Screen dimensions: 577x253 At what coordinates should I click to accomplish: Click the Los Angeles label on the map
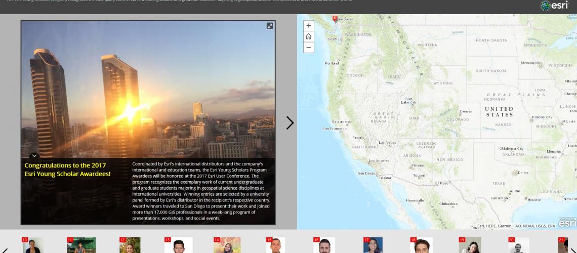379,161
